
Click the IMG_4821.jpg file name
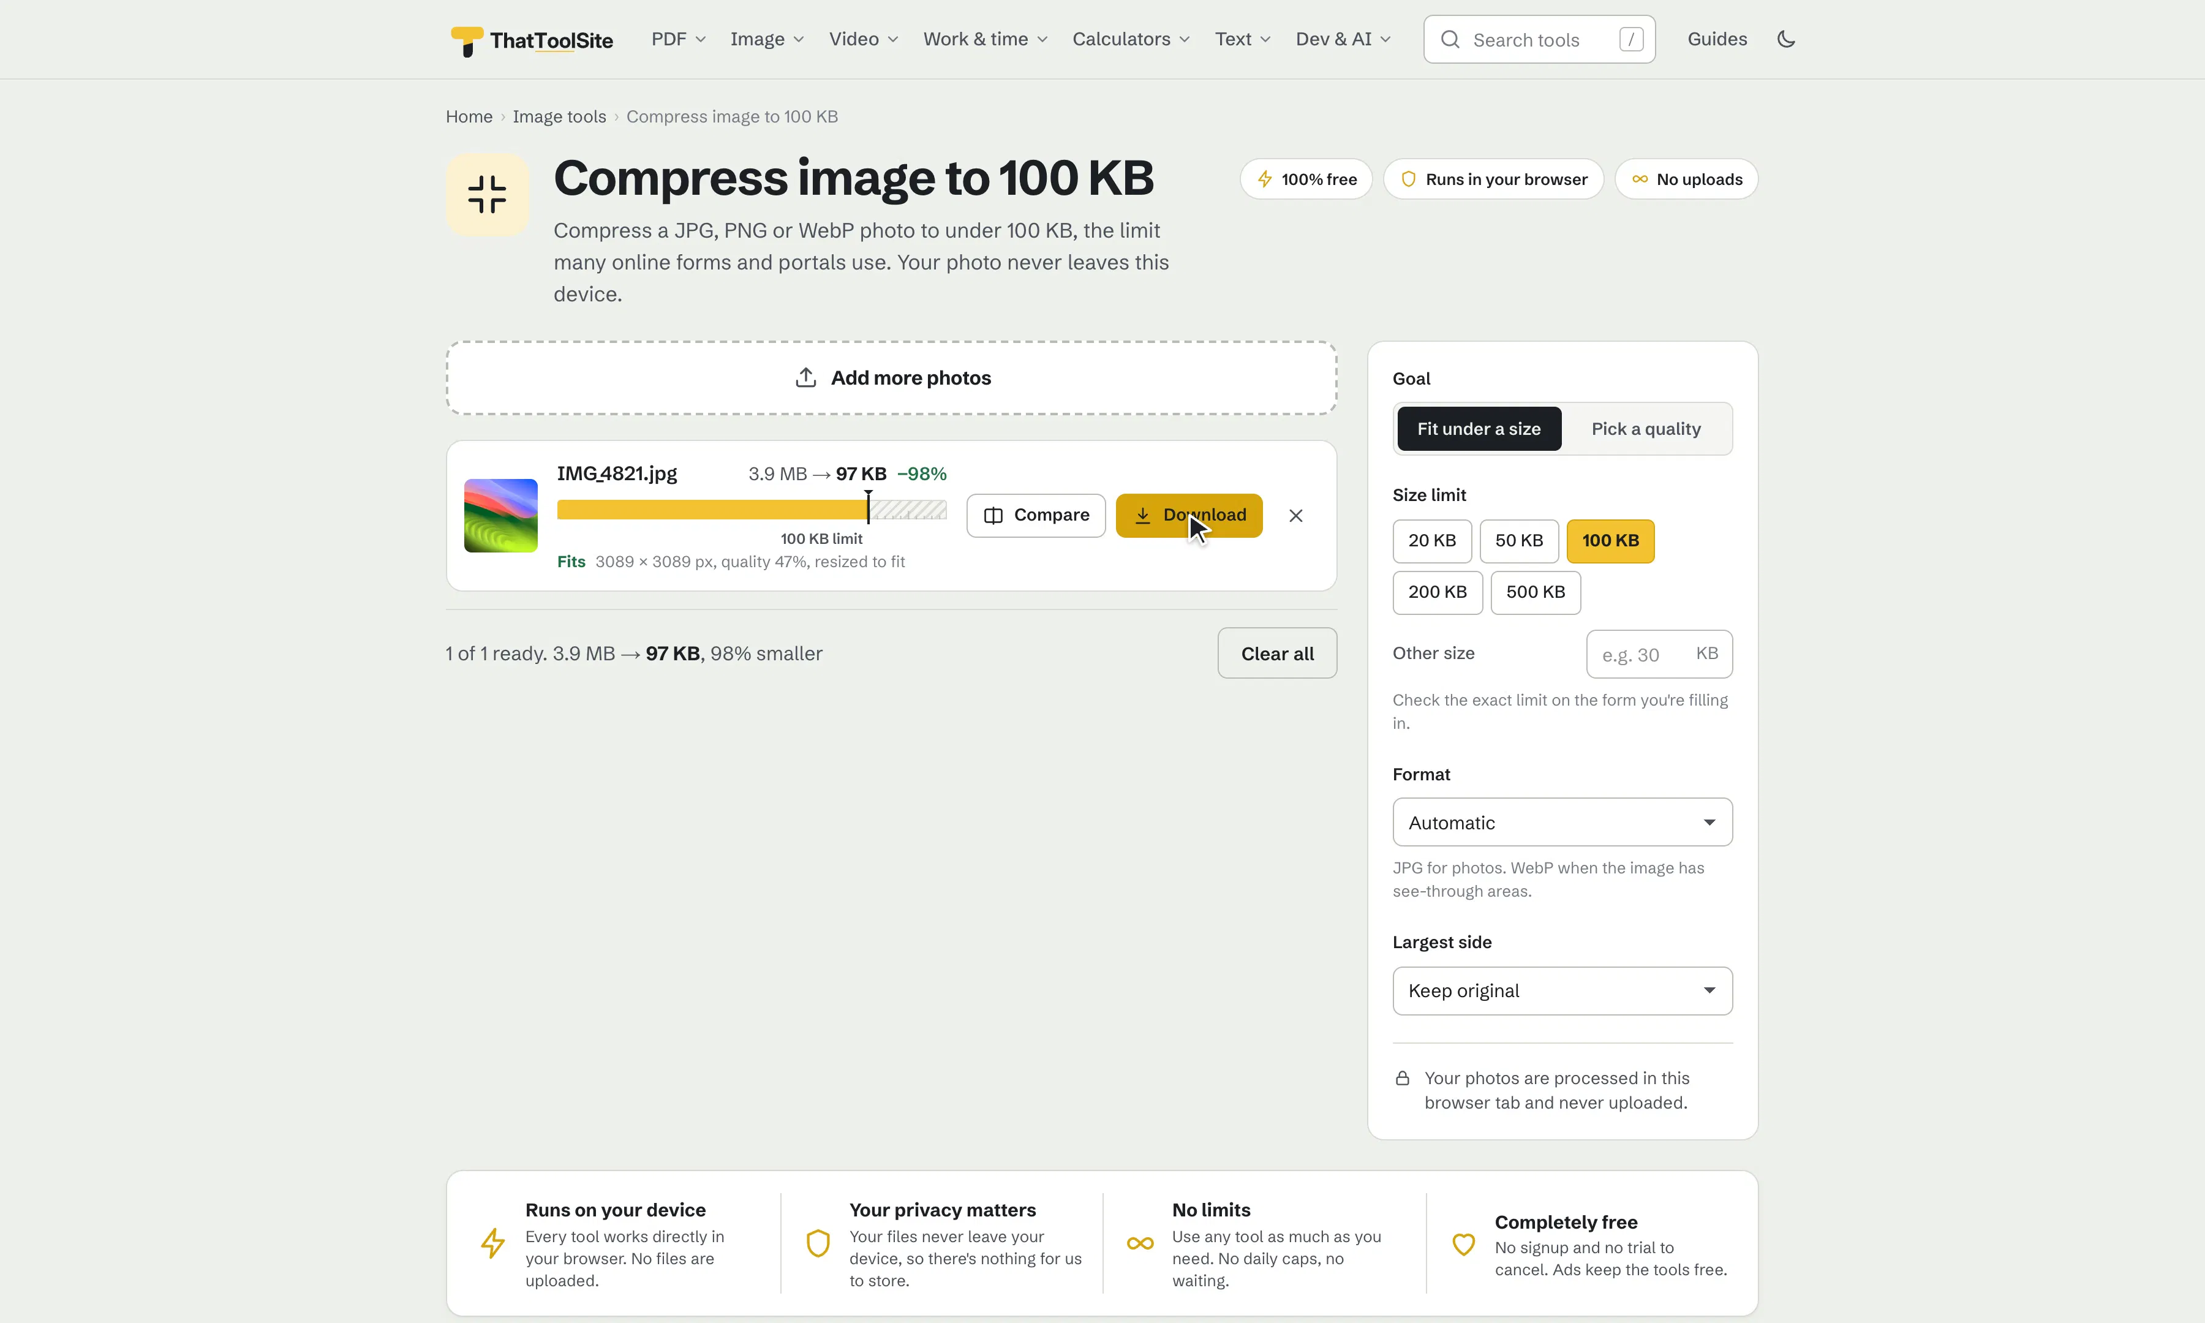[617, 473]
